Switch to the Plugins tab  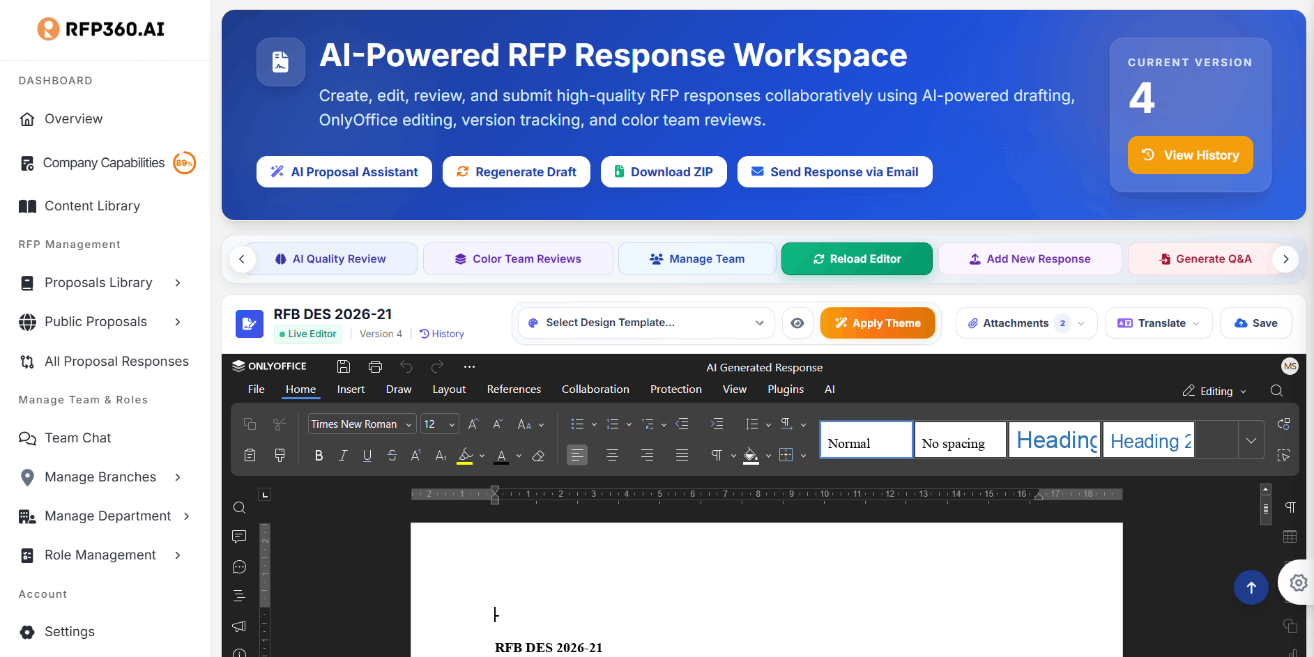[786, 389]
